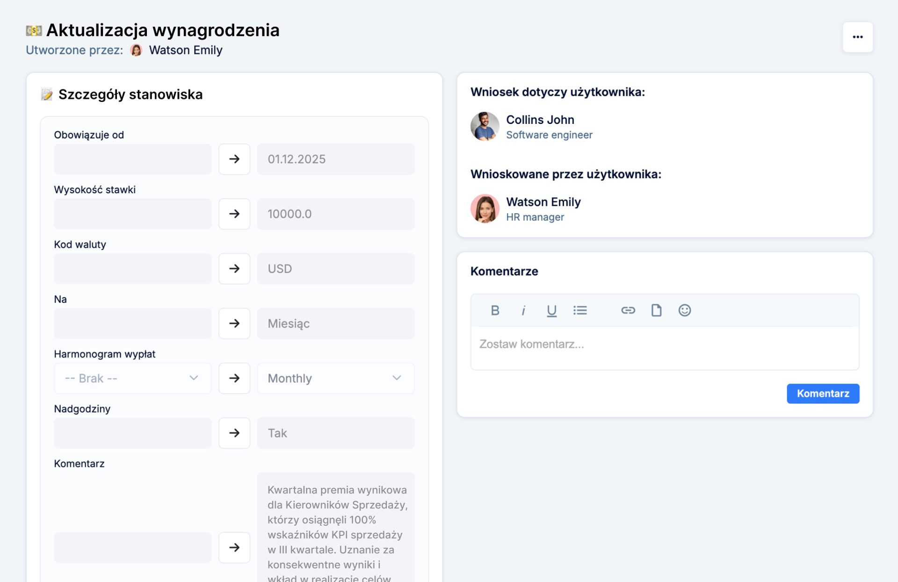
Task: Click arrow button for Wysokość stawki
Action: point(234,214)
